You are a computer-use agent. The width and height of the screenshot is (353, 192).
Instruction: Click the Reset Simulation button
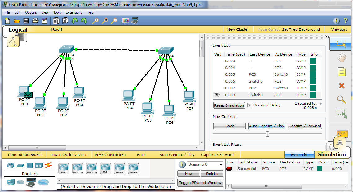click(x=229, y=105)
